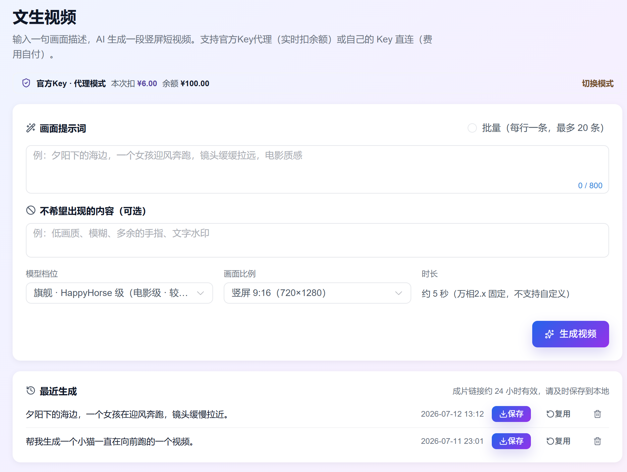
Task: Focus the 画面提示词 prompt text area
Action: [x=317, y=169]
